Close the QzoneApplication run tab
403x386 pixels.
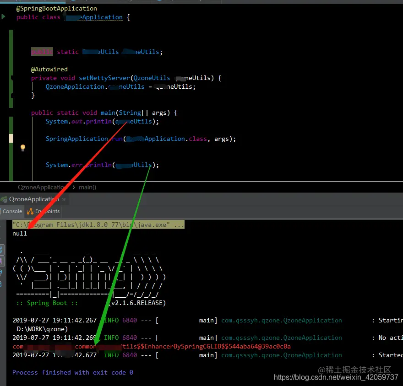pos(64,199)
